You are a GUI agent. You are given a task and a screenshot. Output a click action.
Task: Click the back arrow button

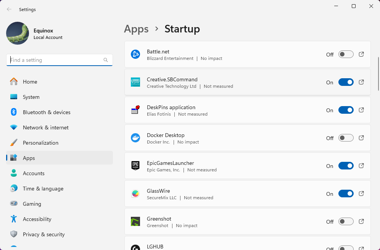[x=9, y=10]
